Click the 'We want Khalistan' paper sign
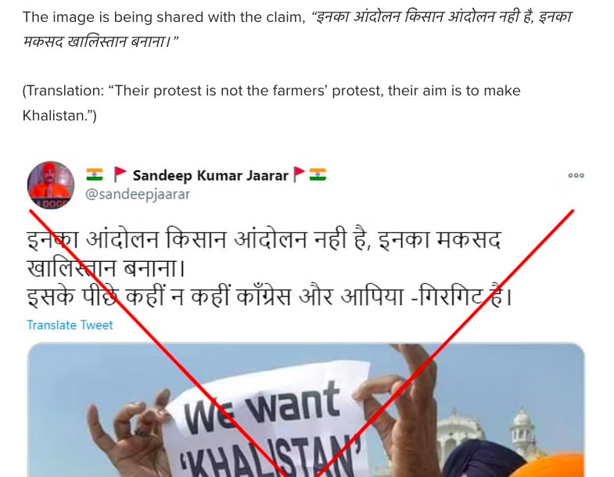Image resolution: width=614 pixels, height=477 pixels. 266,423
